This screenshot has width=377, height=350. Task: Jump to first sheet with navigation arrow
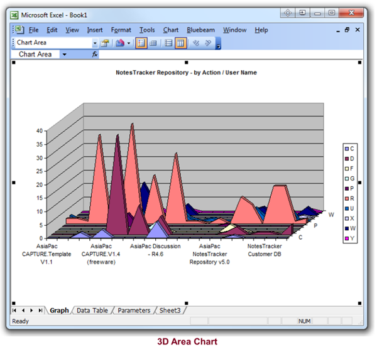(x=14, y=310)
